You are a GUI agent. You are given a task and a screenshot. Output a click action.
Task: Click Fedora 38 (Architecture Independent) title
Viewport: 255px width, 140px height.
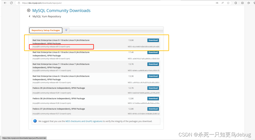click(59, 98)
